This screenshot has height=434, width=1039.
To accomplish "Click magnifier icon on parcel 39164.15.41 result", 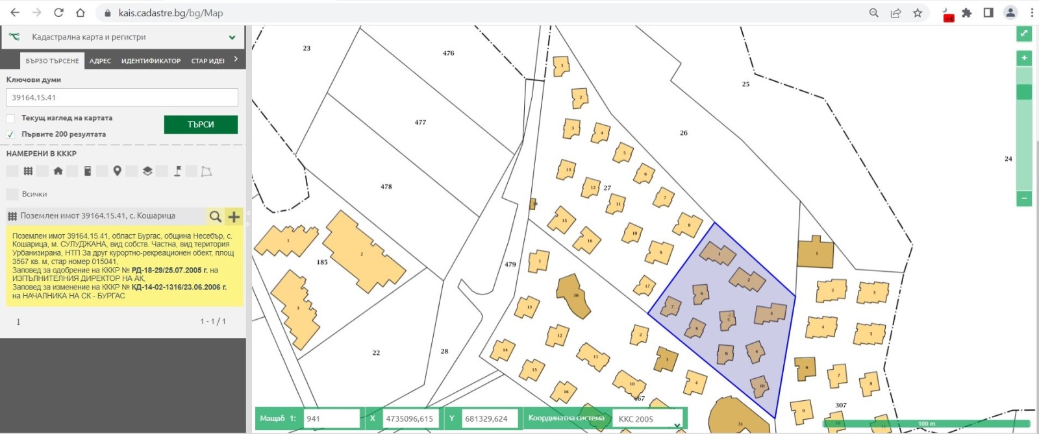I will (215, 217).
